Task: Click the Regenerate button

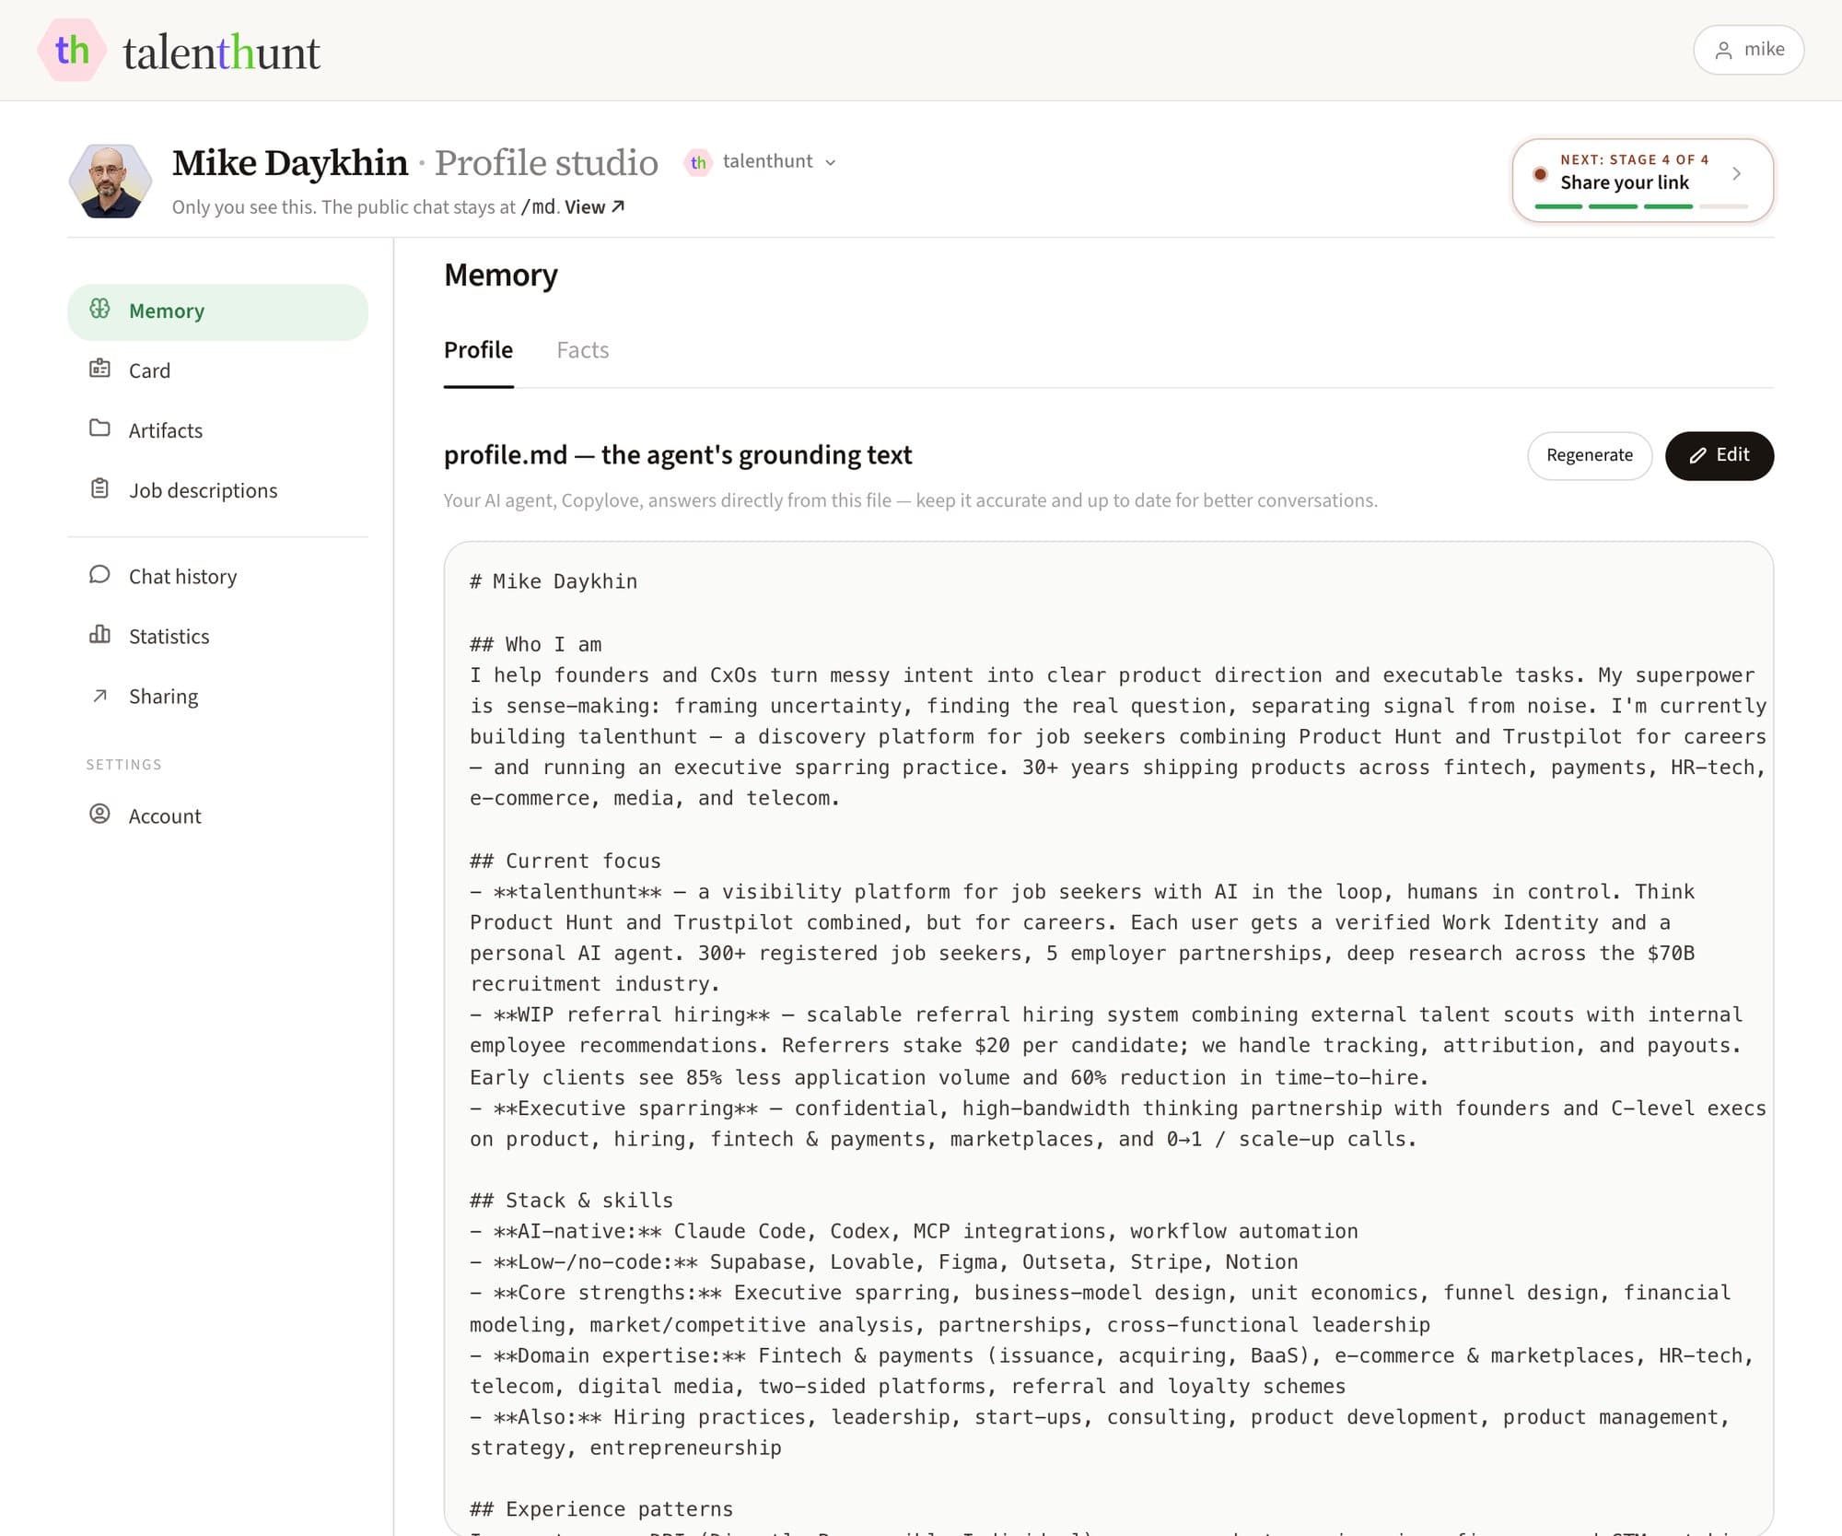Action: 1590,455
